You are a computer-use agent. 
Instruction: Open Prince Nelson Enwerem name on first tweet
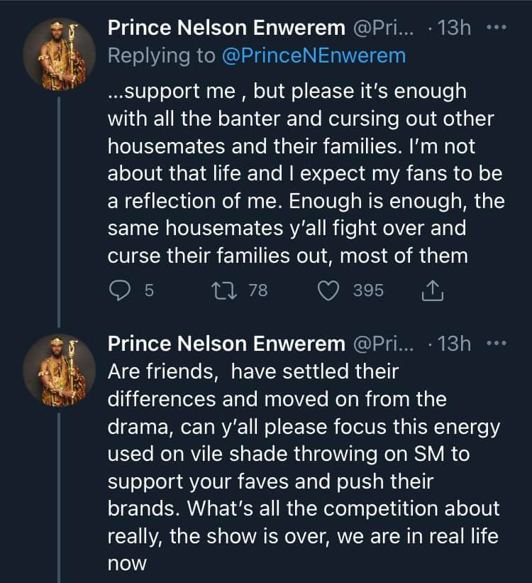pyautogui.click(x=226, y=28)
